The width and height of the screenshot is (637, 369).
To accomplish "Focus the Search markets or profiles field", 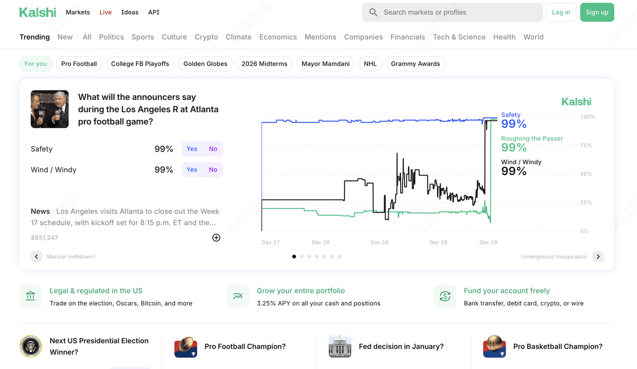I will click(x=458, y=12).
